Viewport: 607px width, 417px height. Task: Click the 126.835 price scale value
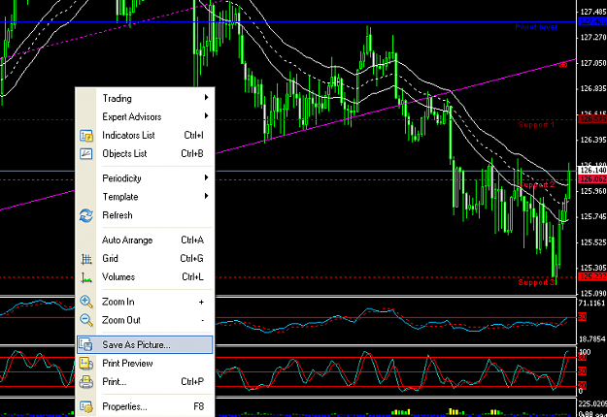[593, 88]
